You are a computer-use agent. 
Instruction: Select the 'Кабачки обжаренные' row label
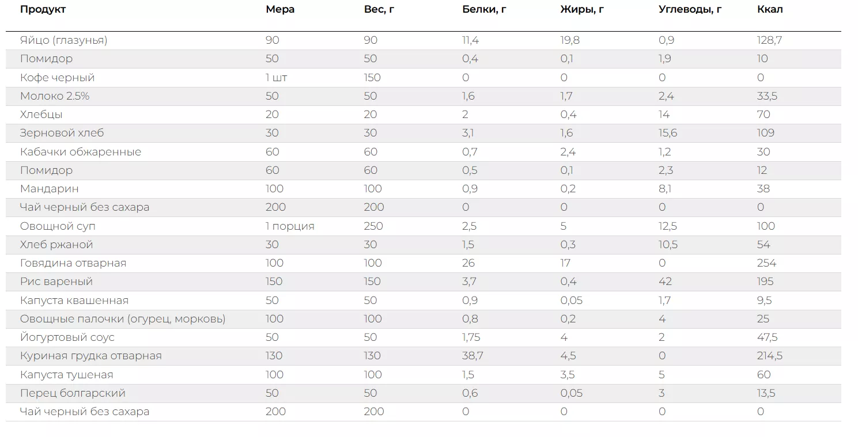(x=80, y=152)
